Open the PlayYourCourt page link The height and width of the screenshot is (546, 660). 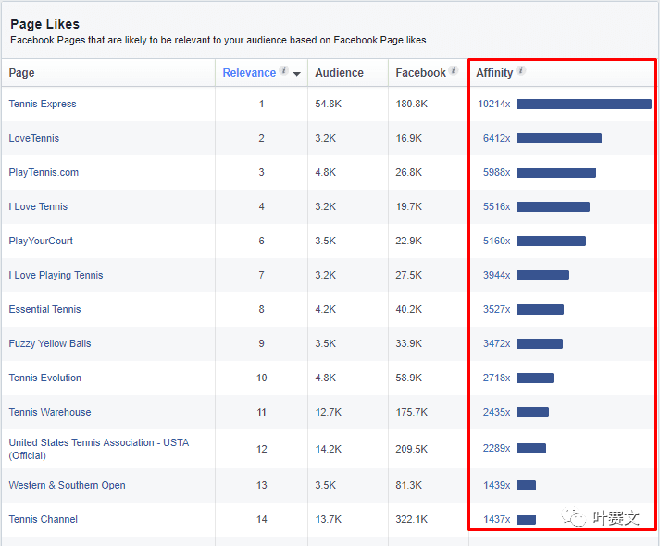(41, 241)
